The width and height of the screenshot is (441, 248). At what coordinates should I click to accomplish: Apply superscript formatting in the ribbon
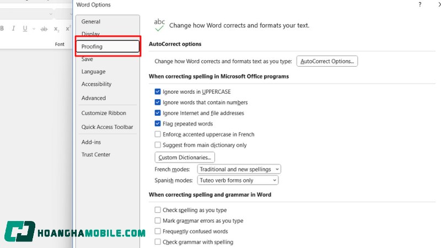coord(68,29)
